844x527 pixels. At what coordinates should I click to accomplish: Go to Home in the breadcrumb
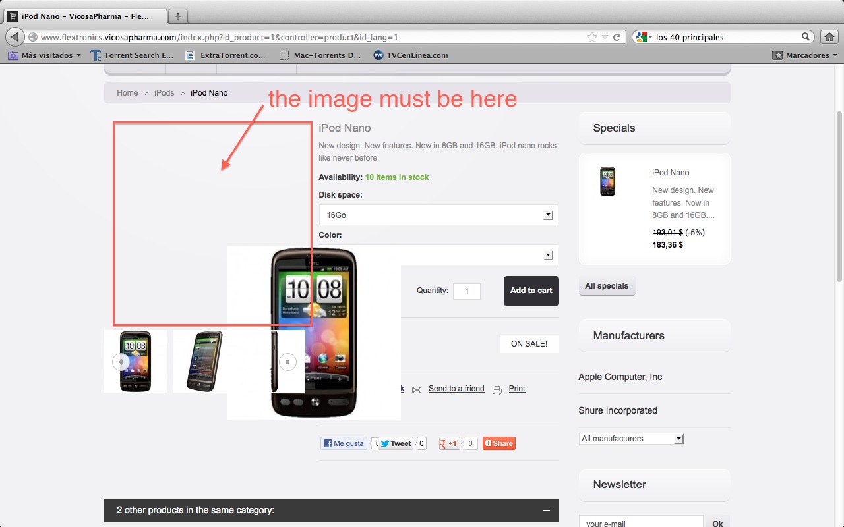tap(127, 93)
